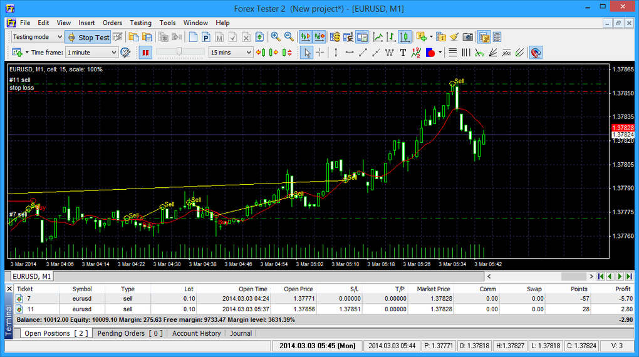Jump chart to beginning with first-bar button
Viewport: 639px width, 357px height.
point(601,276)
